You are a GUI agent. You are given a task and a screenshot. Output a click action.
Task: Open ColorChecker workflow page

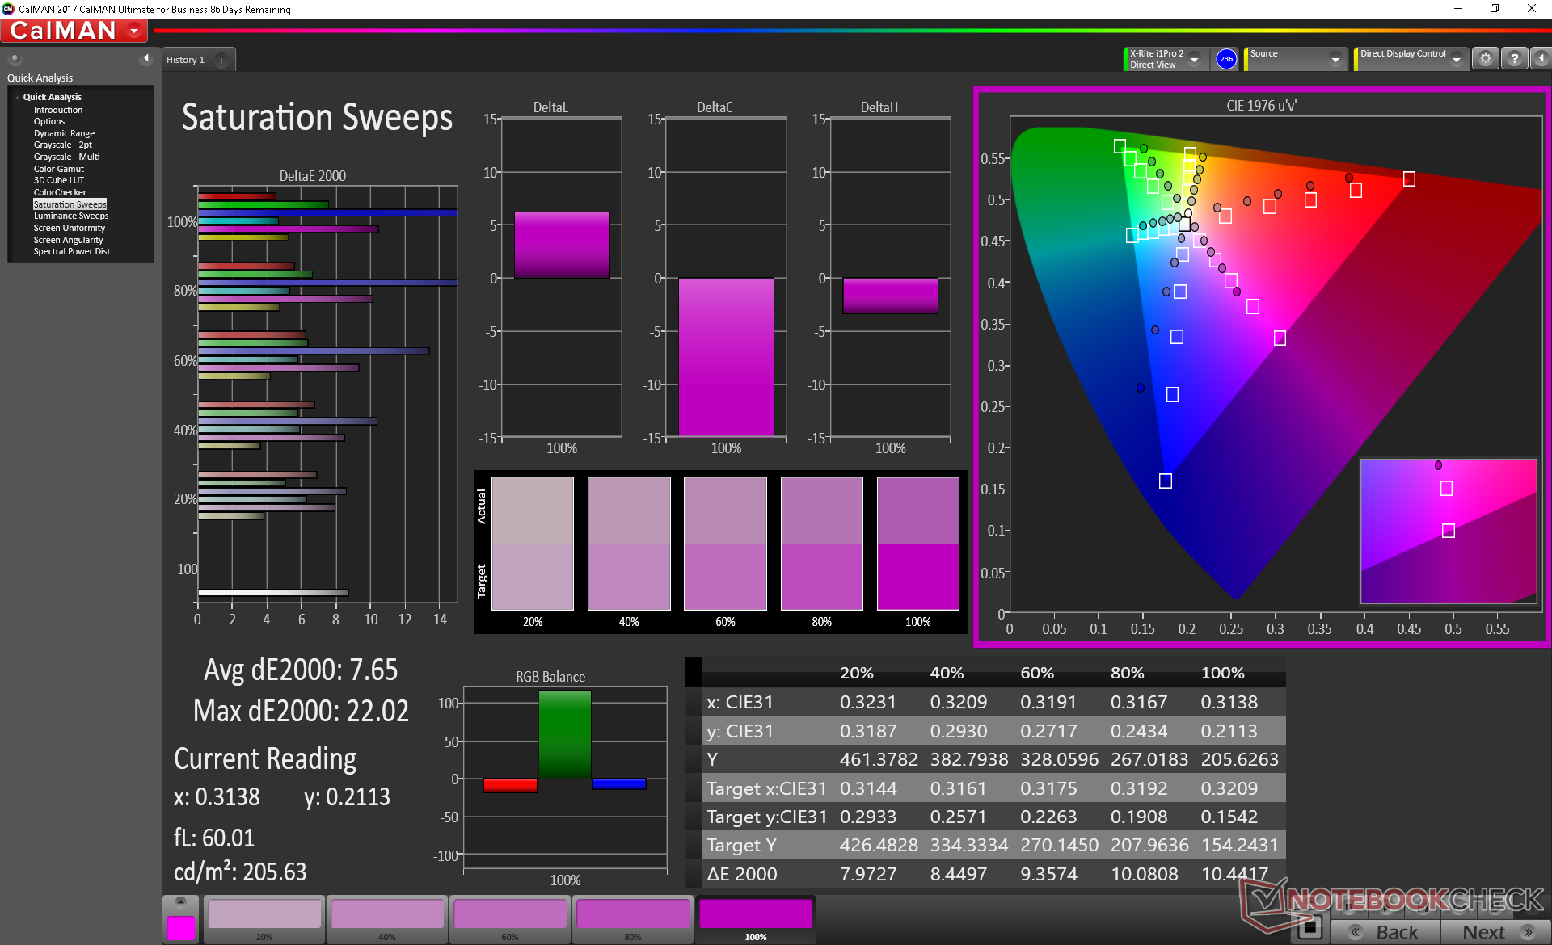(60, 192)
